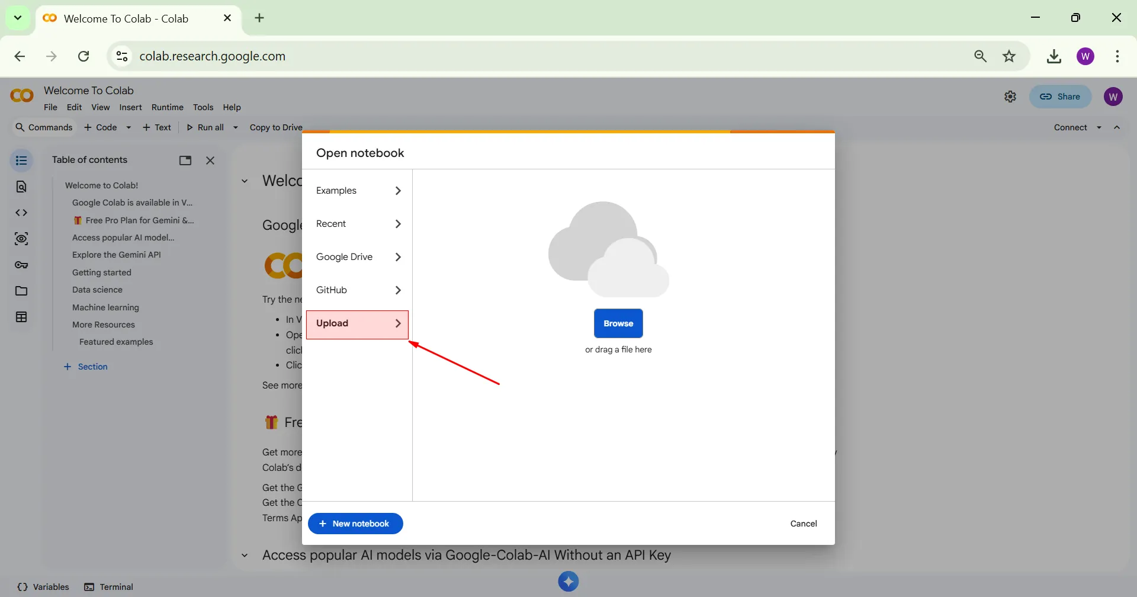Open the Terminal panel
This screenshot has width=1137, height=597.
109,587
